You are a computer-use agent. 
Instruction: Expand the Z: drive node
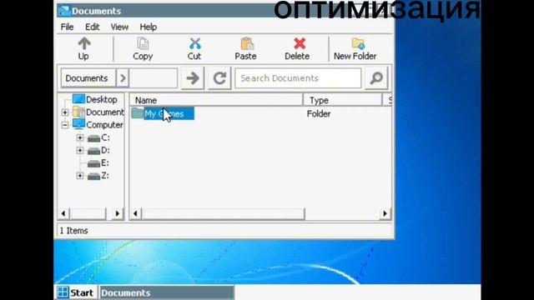[x=80, y=176]
